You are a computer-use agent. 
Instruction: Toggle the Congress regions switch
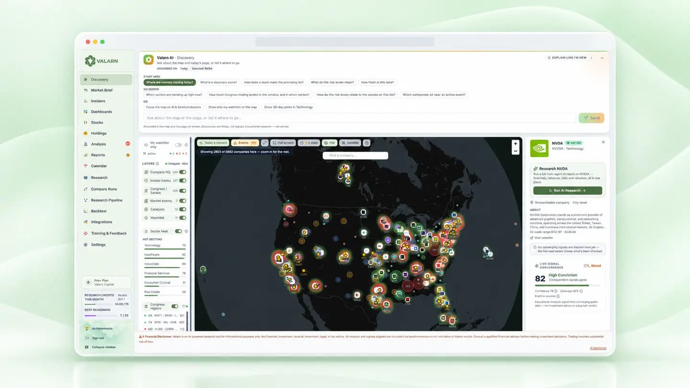[x=174, y=306]
